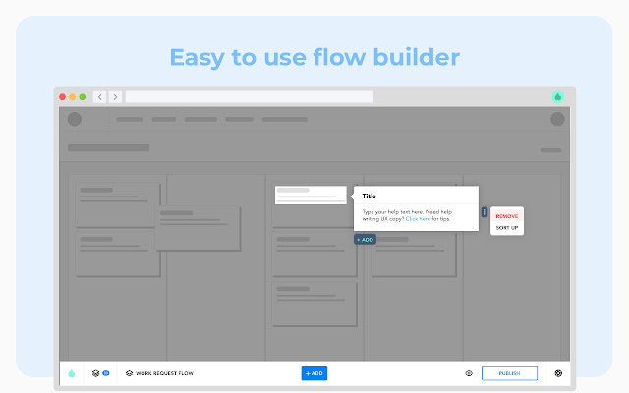This screenshot has width=629, height=393.
Task: Click the Publish button
Action: (509, 373)
